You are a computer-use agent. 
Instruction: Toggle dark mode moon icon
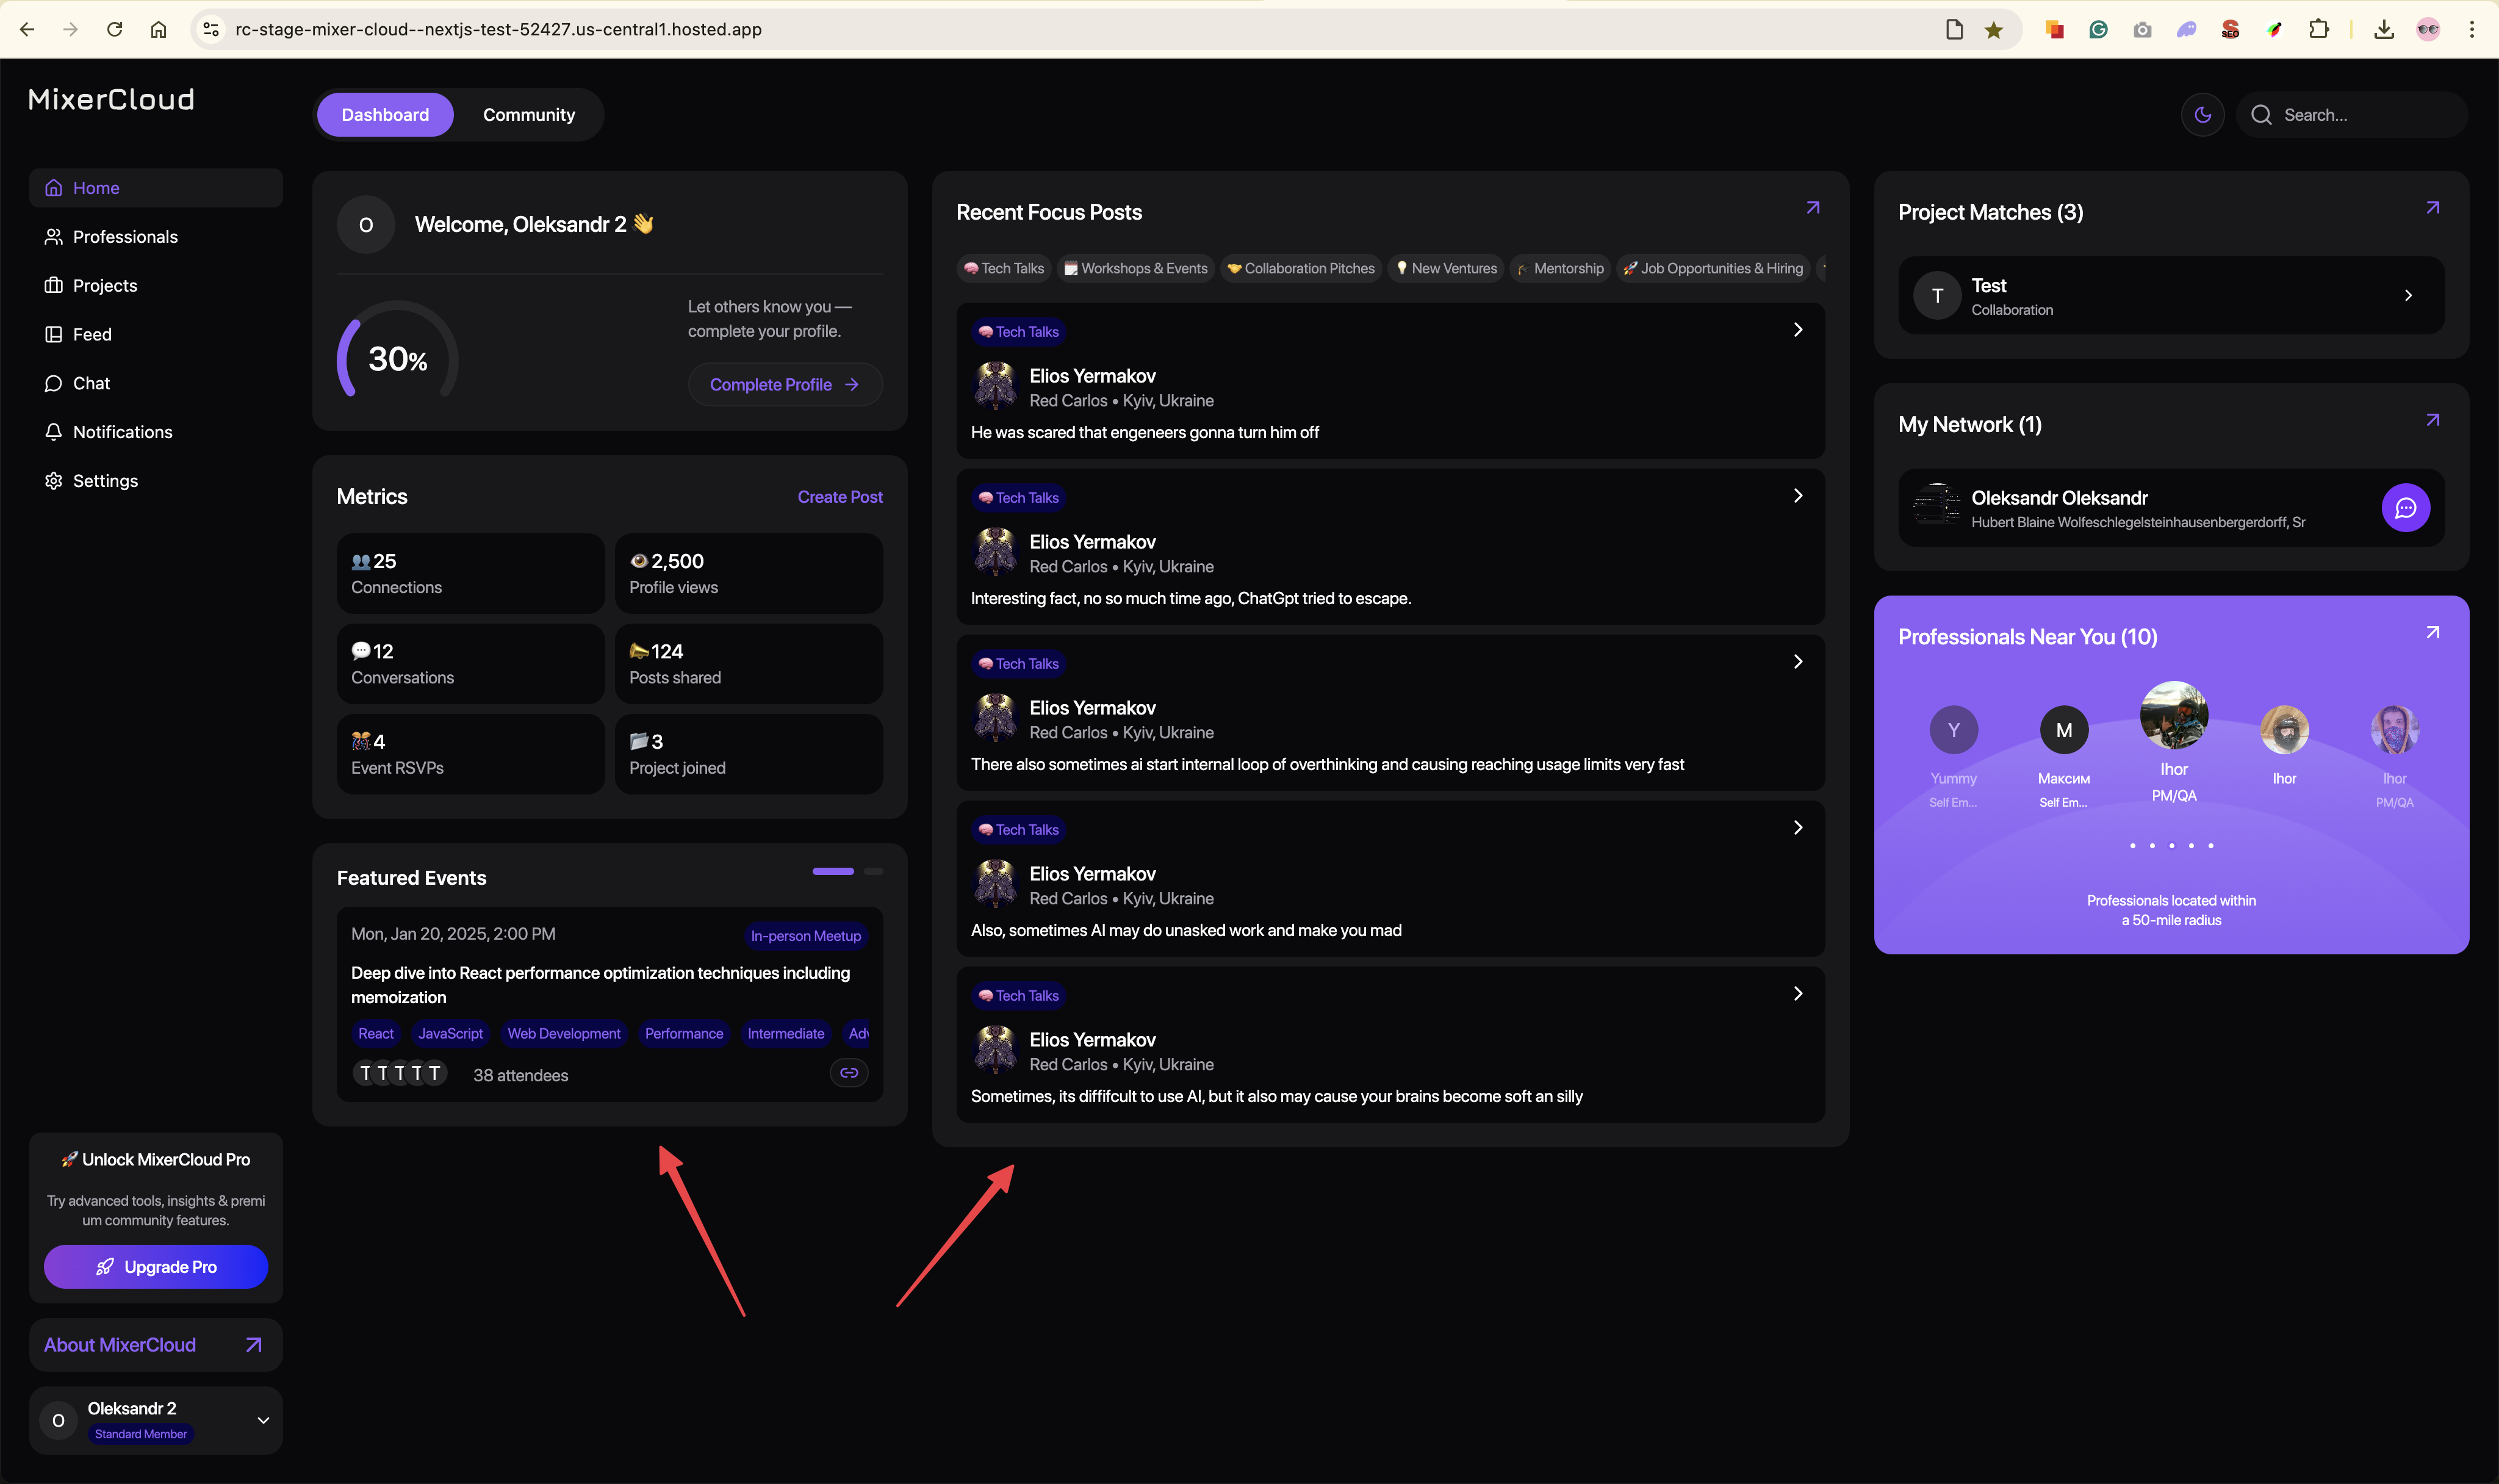2202,115
